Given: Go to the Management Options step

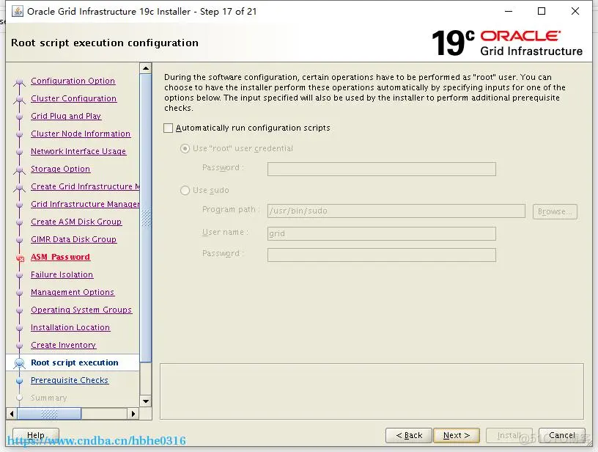Looking at the screenshot, I should pyautogui.click(x=73, y=292).
